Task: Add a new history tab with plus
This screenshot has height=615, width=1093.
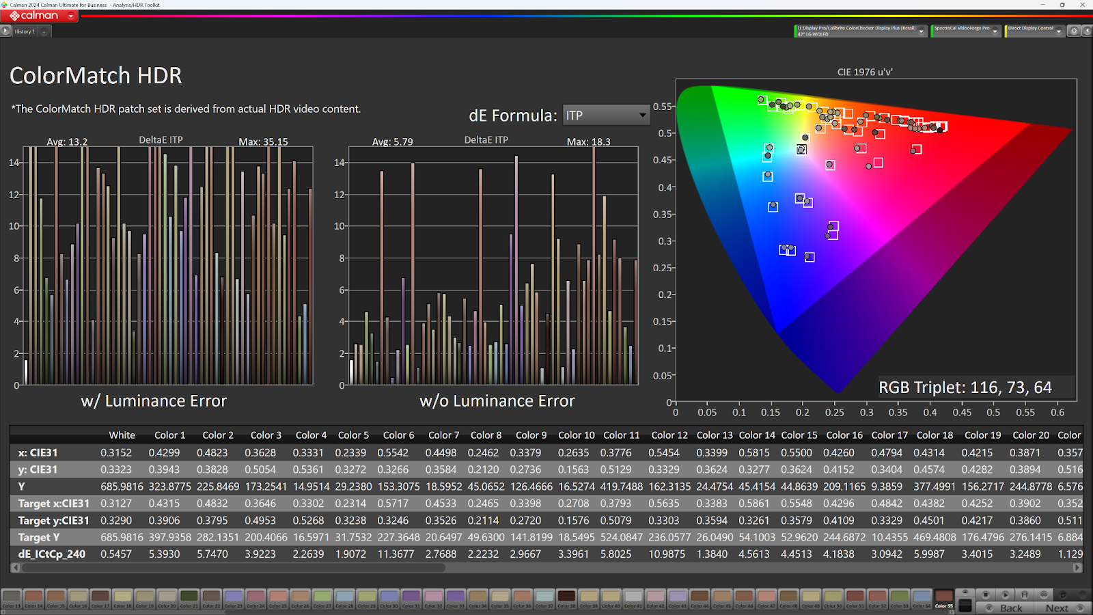Action: point(44,31)
